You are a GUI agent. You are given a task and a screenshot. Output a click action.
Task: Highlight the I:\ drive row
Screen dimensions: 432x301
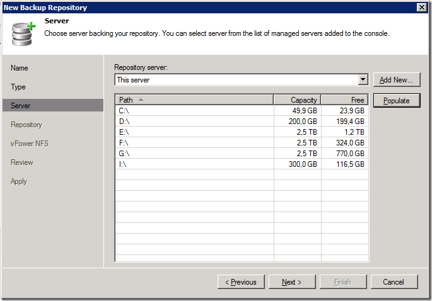point(194,164)
